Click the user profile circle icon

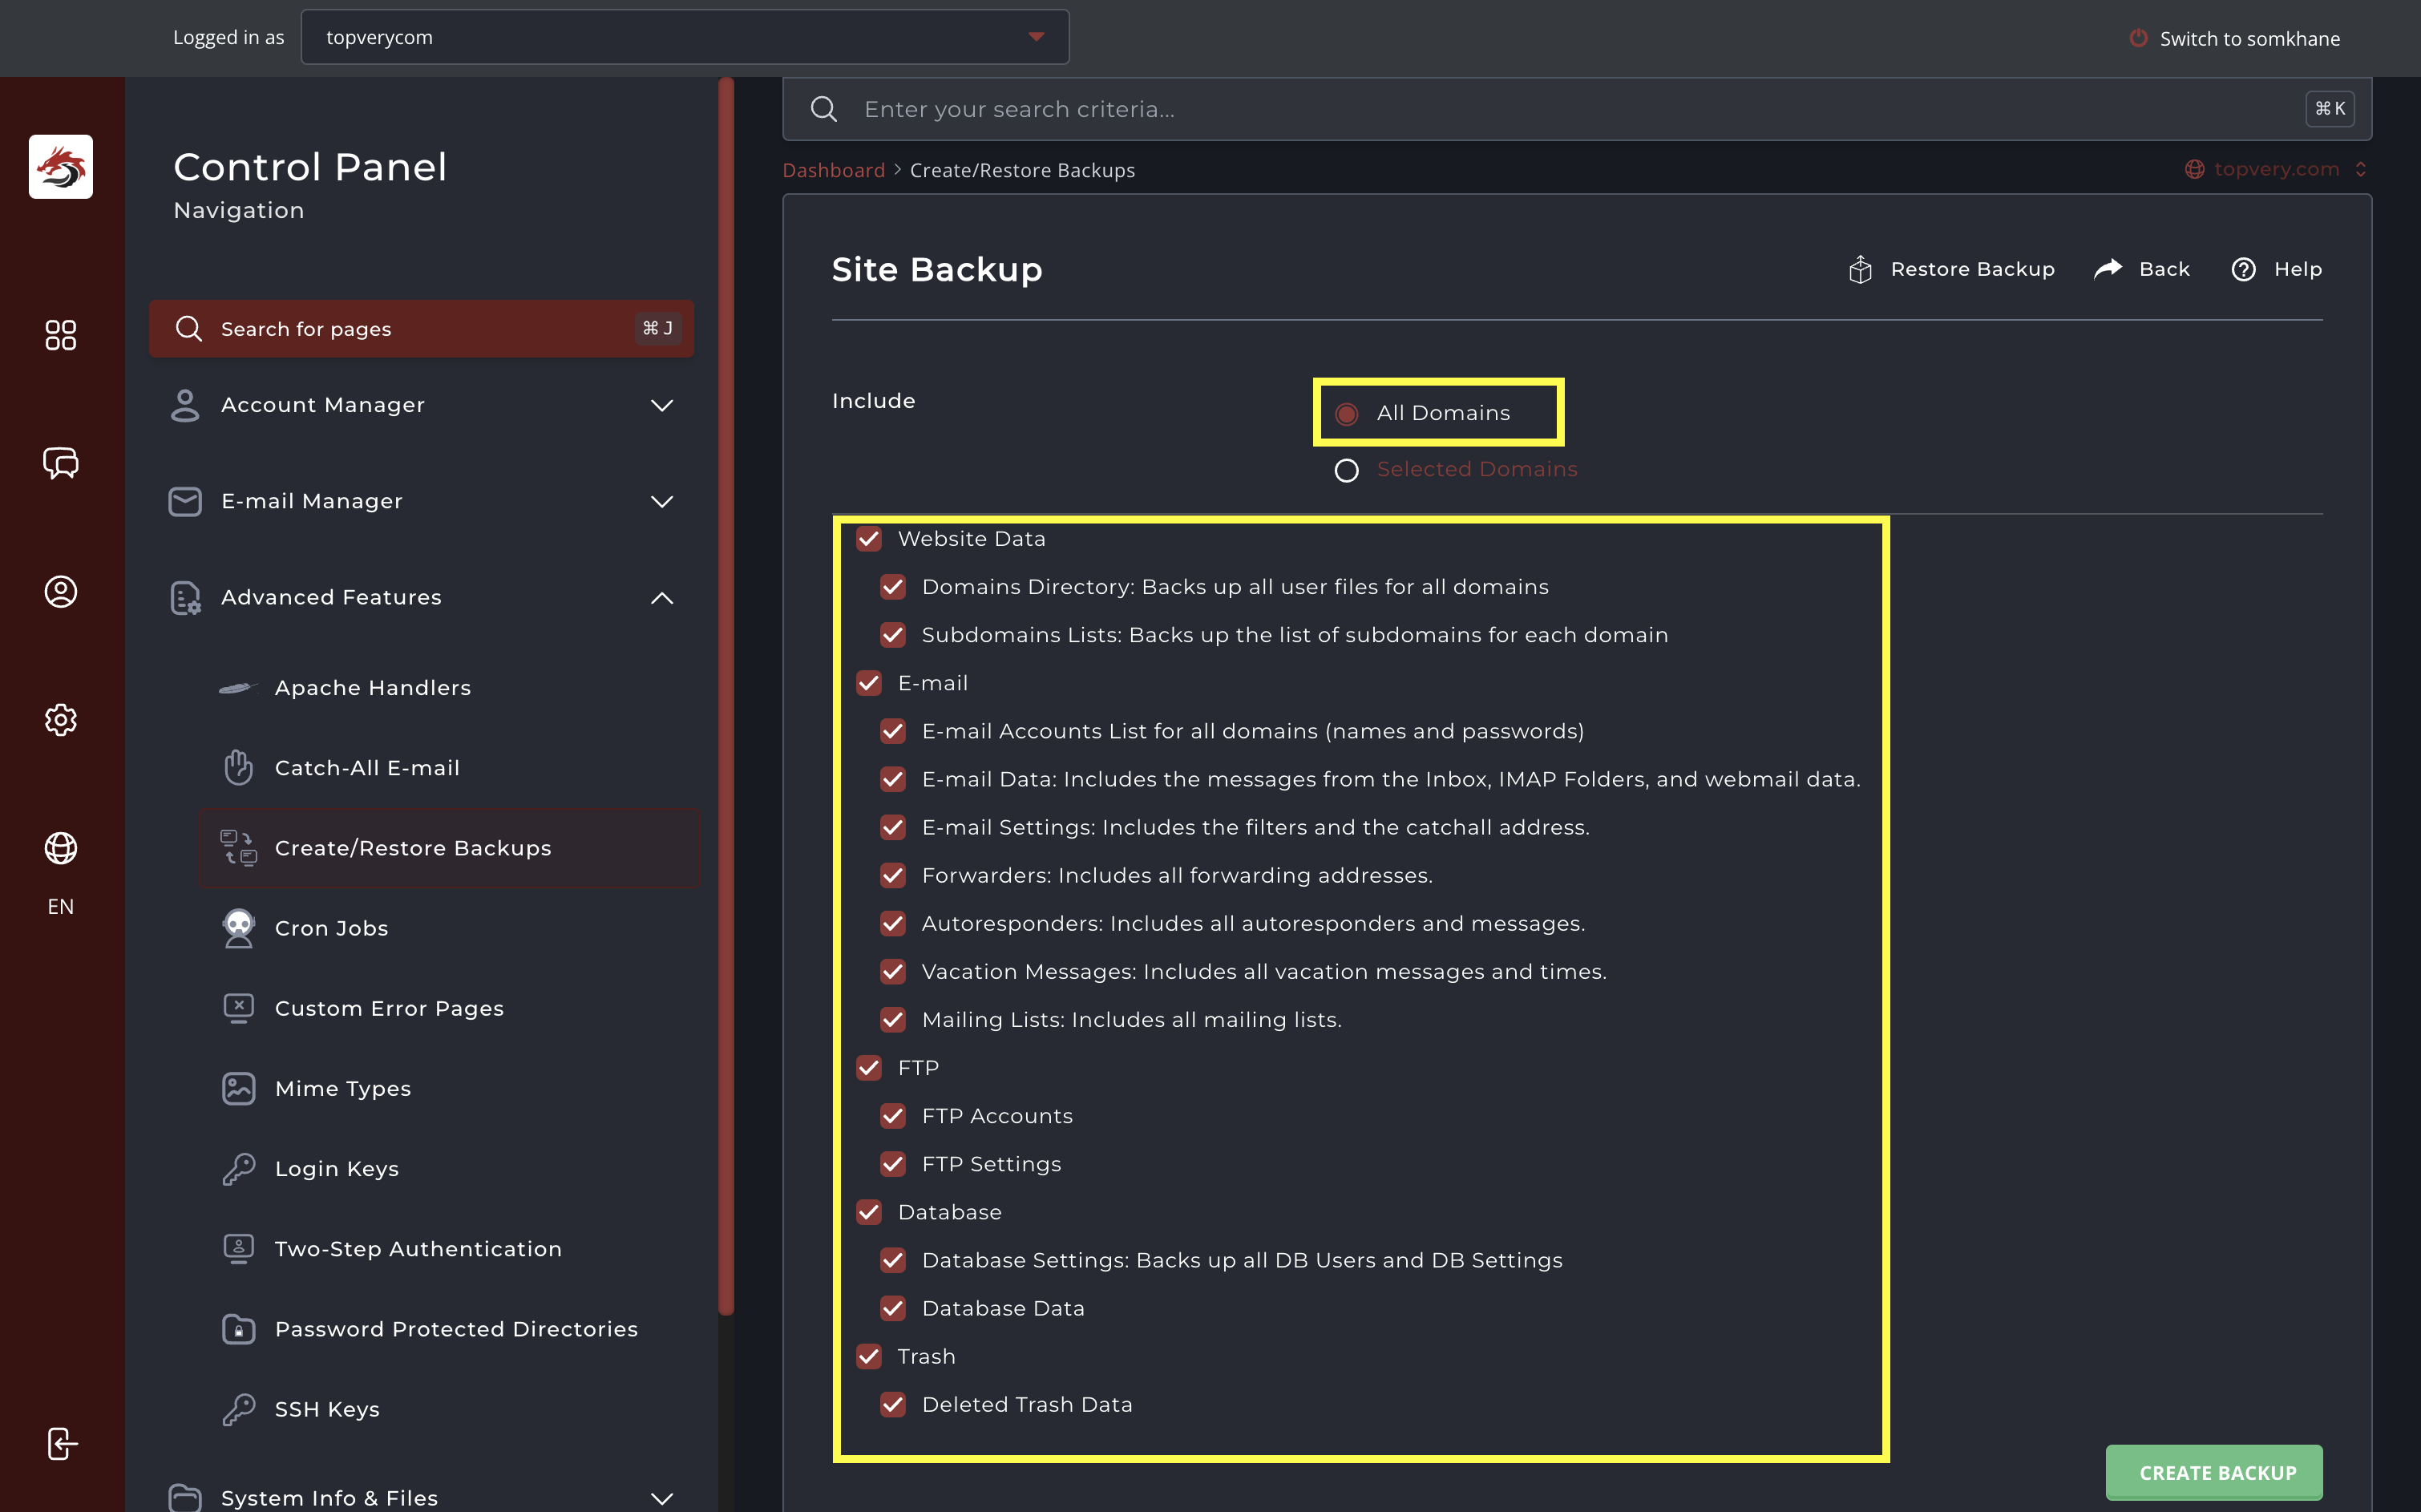(60, 592)
